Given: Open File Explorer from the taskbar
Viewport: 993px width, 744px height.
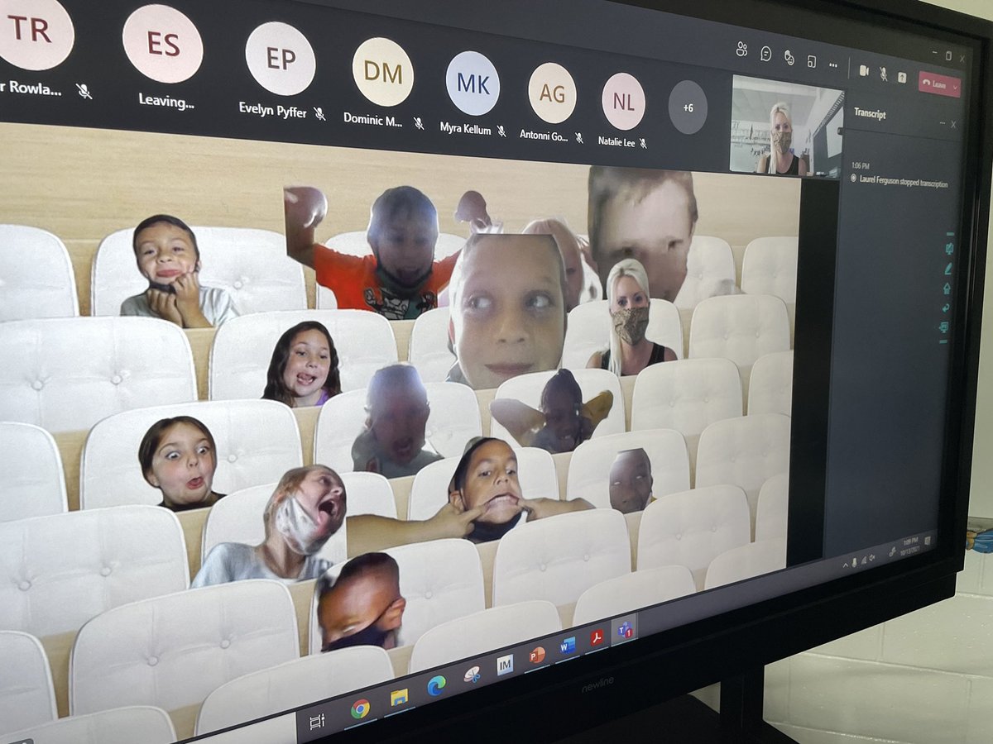Looking at the screenshot, I should point(399,697).
